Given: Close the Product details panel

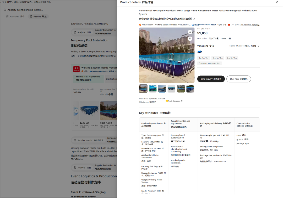Looking at the screenshot, I should [277, 2].
